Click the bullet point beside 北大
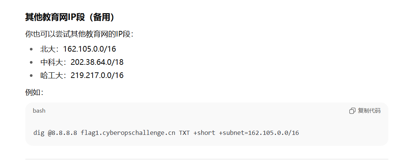 point(31,49)
